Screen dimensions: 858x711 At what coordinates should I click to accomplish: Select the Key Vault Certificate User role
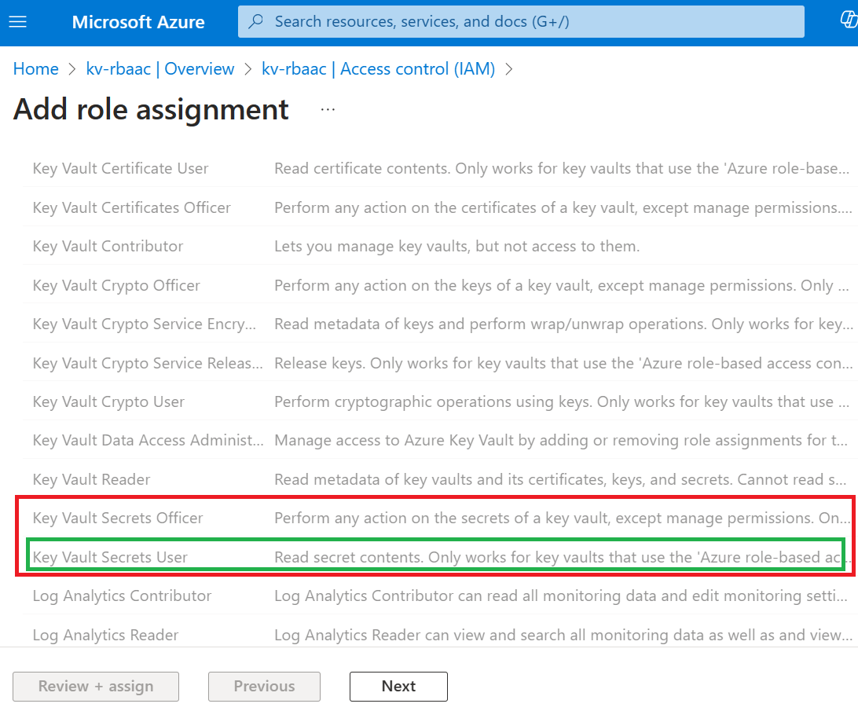coord(120,169)
